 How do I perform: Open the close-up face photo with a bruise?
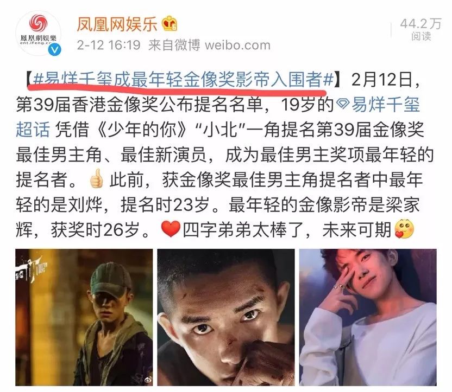coord(226,317)
